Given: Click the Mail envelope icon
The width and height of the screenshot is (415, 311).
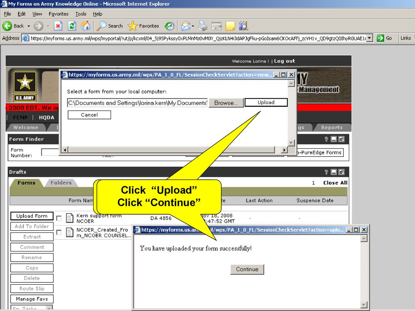Looking at the screenshot, I should pos(186,26).
